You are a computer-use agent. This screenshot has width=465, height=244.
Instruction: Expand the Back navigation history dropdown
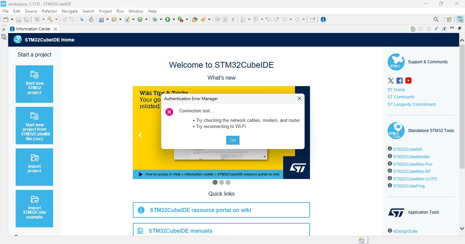click(291, 19)
